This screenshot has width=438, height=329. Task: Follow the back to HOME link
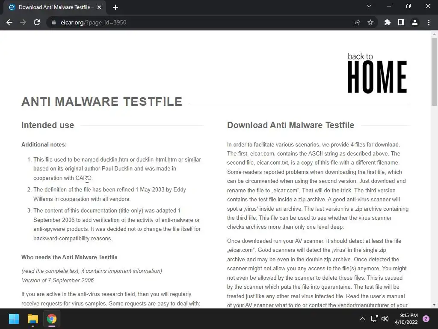[377, 73]
